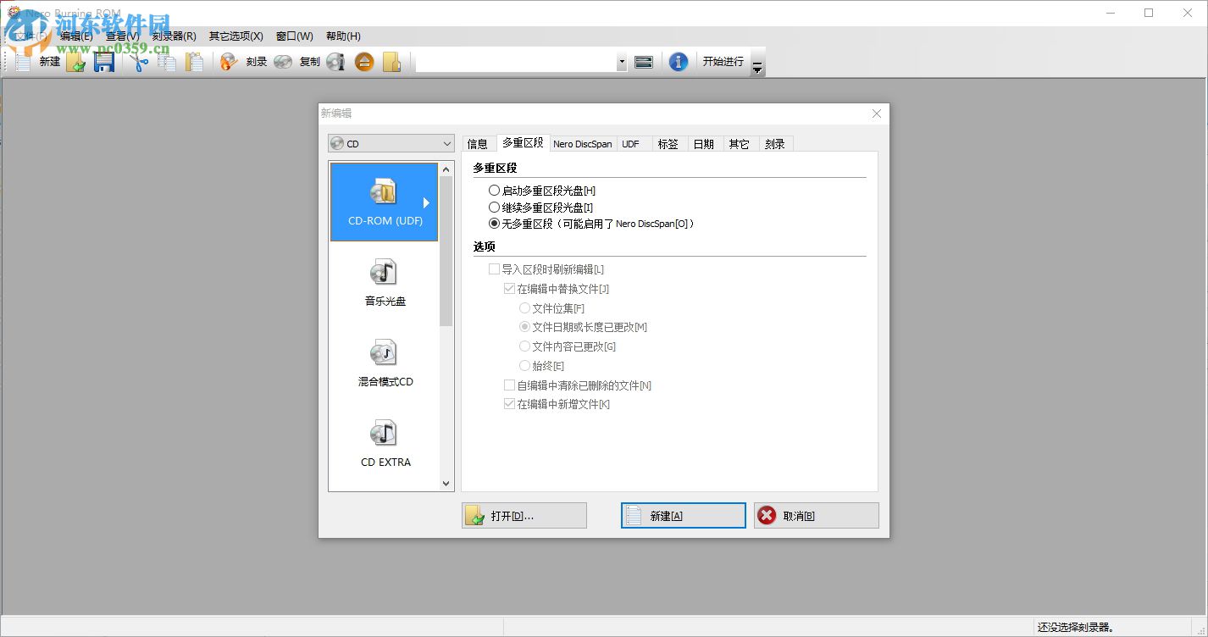The image size is (1208, 637).
Task: Switch to the 其它 tab
Action: point(740,144)
